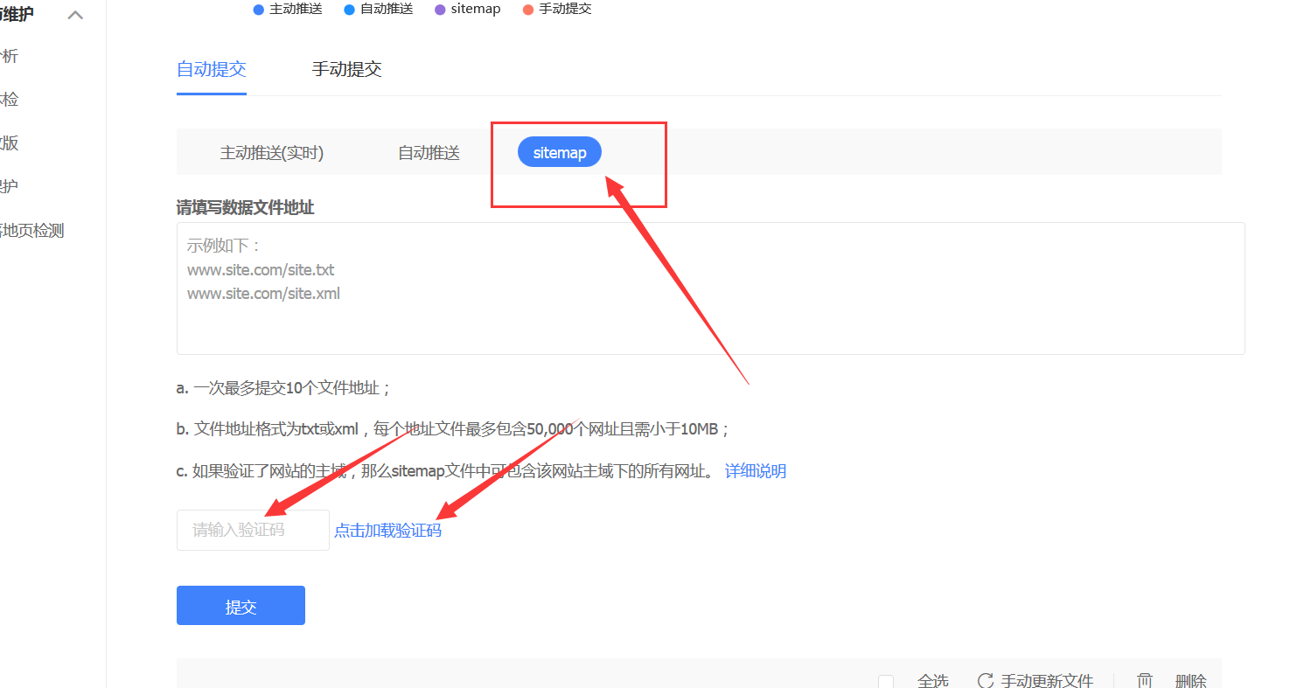
Task: Select the 主动推送(实时) sub-tab
Action: pyautogui.click(x=271, y=153)
